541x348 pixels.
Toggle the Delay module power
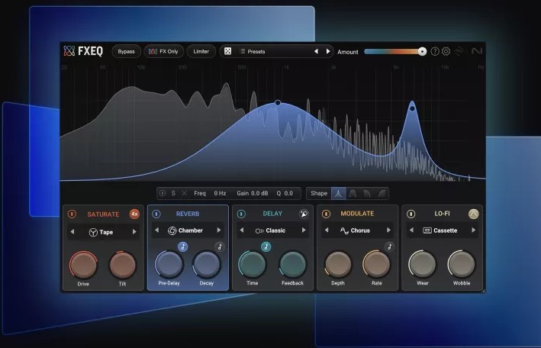(241, 214)
